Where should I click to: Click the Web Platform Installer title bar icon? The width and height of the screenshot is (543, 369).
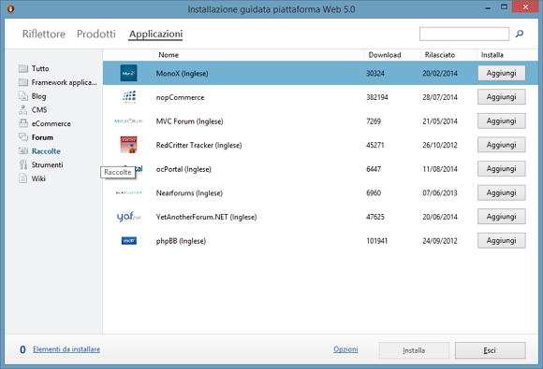tap(10, 8)
